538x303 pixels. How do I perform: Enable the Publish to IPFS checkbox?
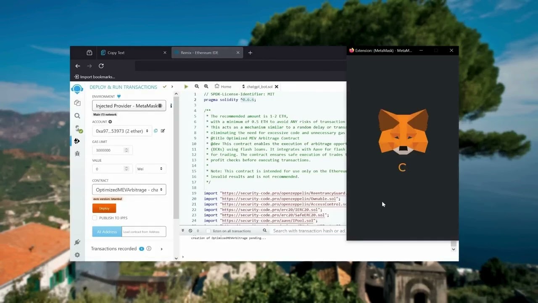pyautogui.click(x=95, y=218)
